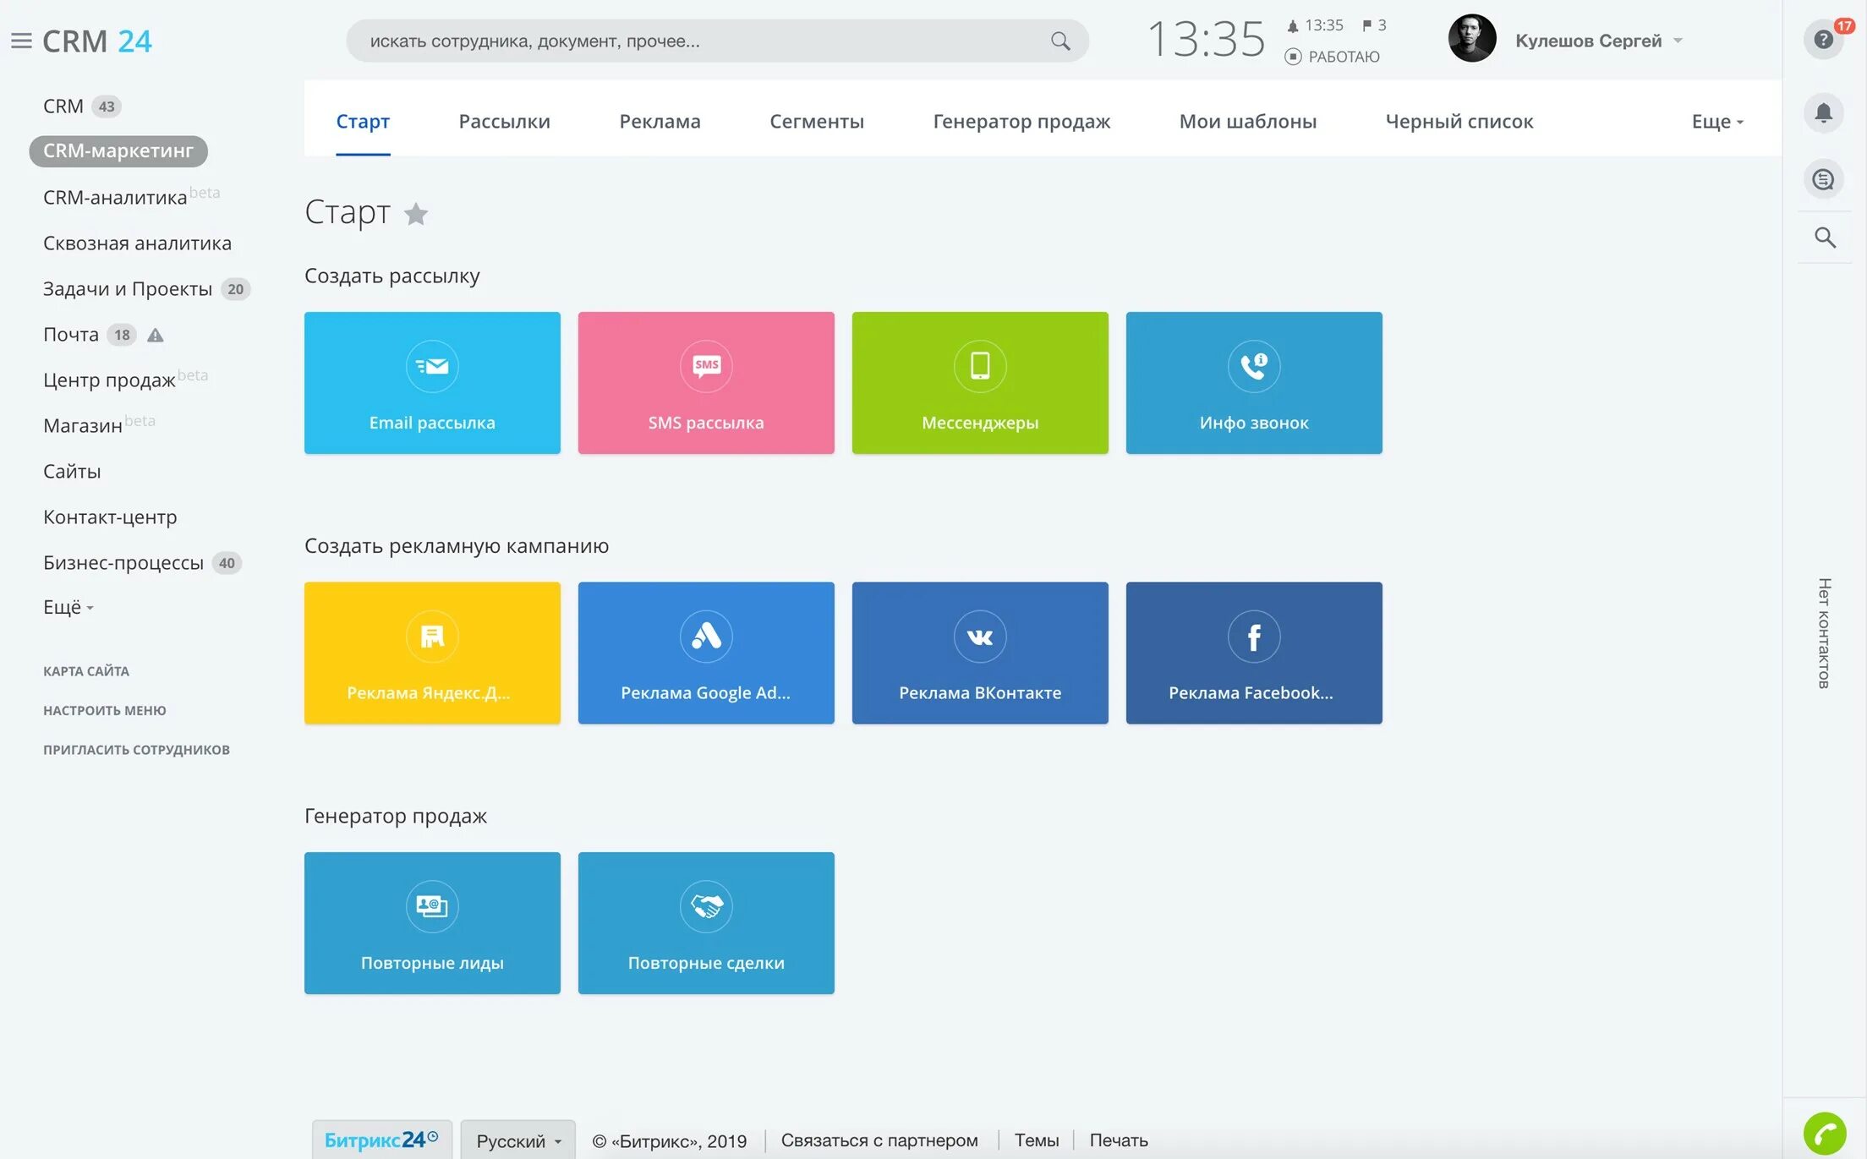Viewport: 1867px width, 1159px height.
Task: Create an SMS рассылка campaign
Action: pos(706,383)
